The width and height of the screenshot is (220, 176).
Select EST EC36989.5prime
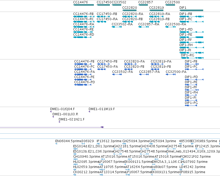[192, 144]
